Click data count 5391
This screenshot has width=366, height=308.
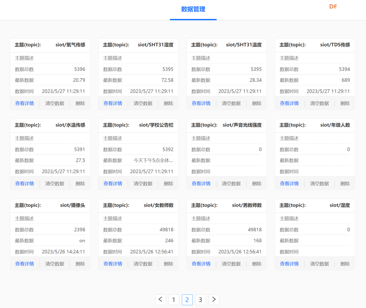point(80,149)
